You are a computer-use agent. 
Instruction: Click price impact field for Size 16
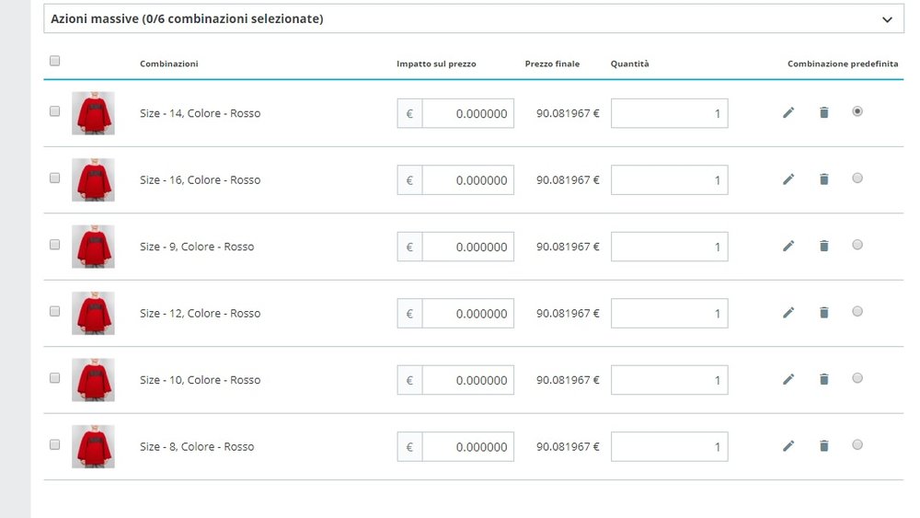pyautogui.click(x=467, y=180)
